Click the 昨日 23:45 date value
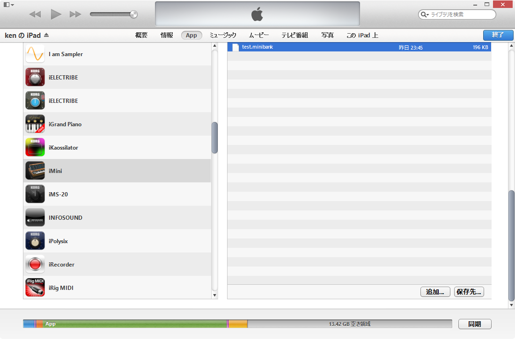 [x=411, y=48]
